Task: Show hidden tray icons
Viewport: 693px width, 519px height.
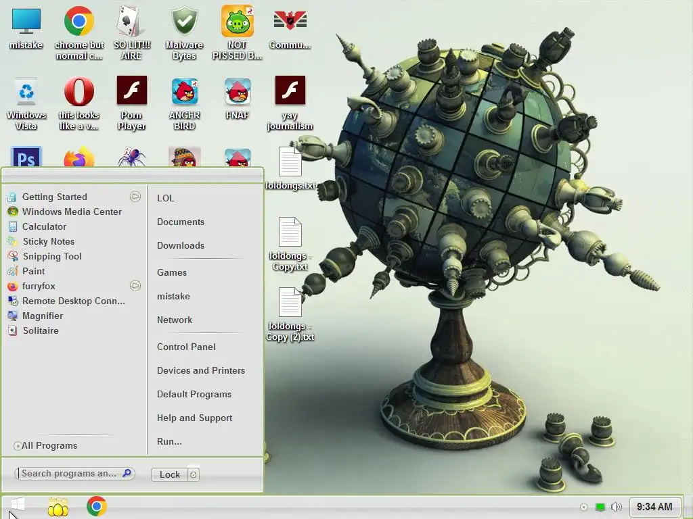Action: tap(584, 507)
